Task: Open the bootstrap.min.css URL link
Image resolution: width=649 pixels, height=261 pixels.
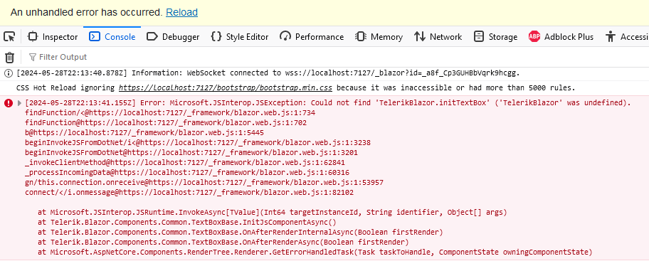Action: point(226,87)
